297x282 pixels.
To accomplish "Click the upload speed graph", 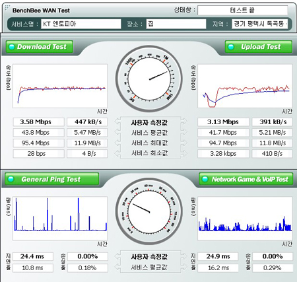I will [x=245, y=86].
